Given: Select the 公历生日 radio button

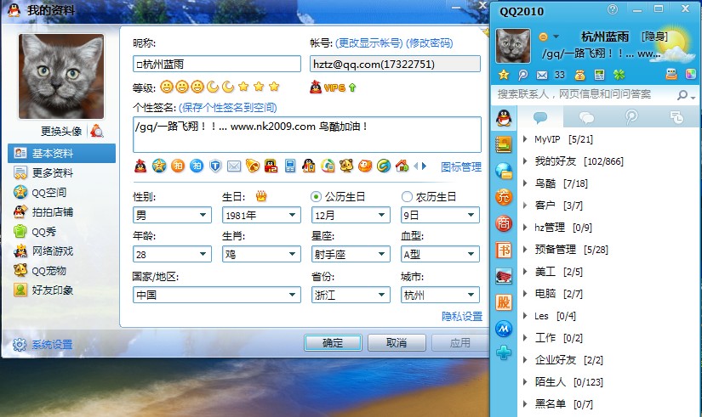Looking at the screenshot, I should [316, 197].
